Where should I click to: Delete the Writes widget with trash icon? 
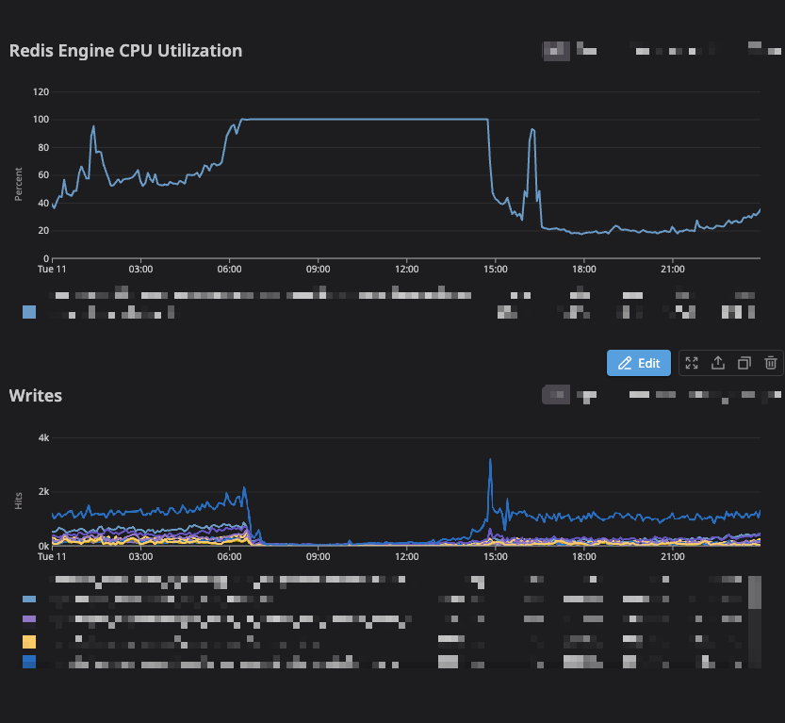pyautogui.click(x=771, y=363)
